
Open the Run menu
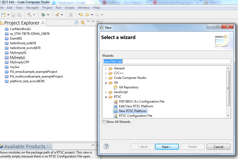point(58,8)
